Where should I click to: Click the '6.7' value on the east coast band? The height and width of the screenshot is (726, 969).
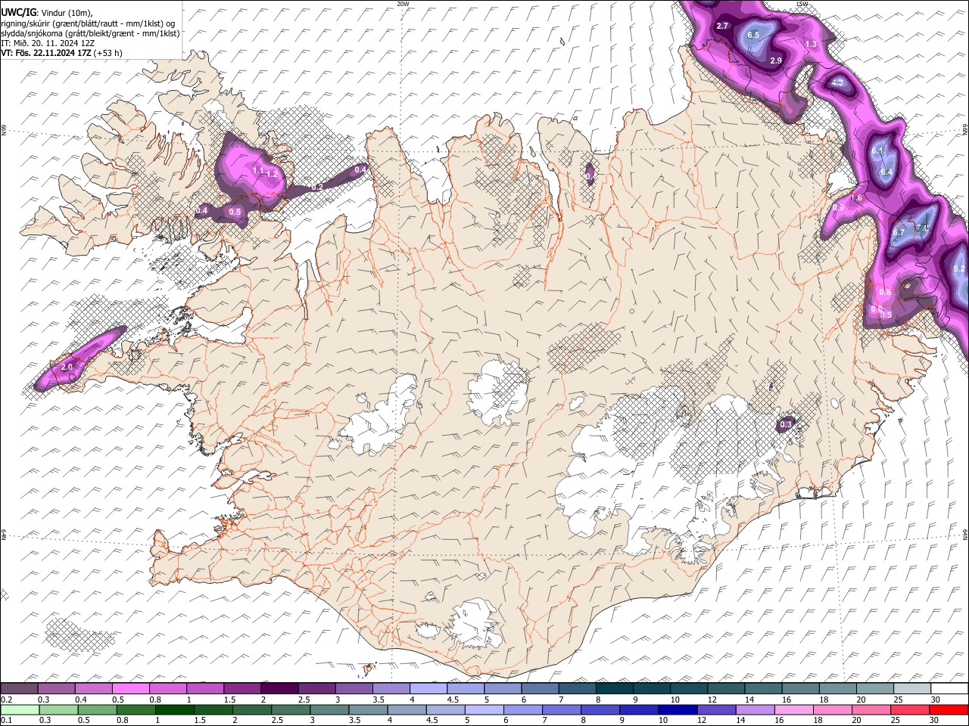tap(899, 233)
